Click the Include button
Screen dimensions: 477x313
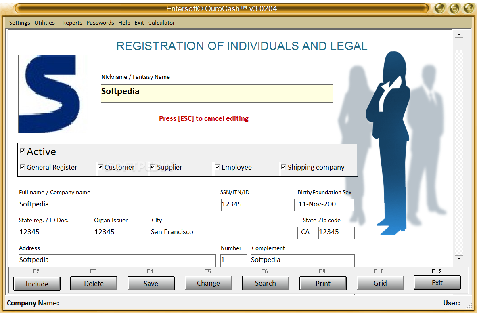[37, 284]
